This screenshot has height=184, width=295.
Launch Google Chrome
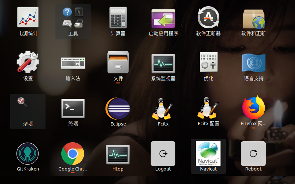click(73, 153)
